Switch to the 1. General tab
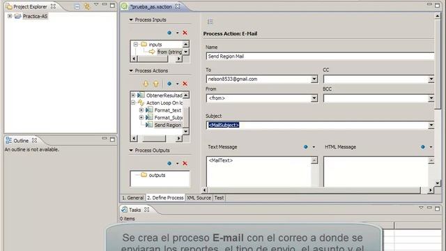The height and width of the screenshot is (251, 446). tap(132, 198)
